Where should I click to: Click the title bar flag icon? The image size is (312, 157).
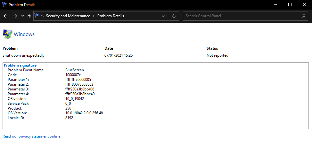coord(4,4)
